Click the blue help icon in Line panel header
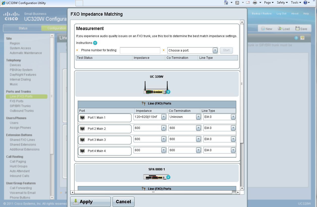Screen dimensions: 317x207 296,38
